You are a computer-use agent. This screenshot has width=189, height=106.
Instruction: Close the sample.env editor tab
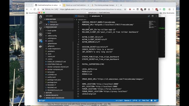click(102, 16)
